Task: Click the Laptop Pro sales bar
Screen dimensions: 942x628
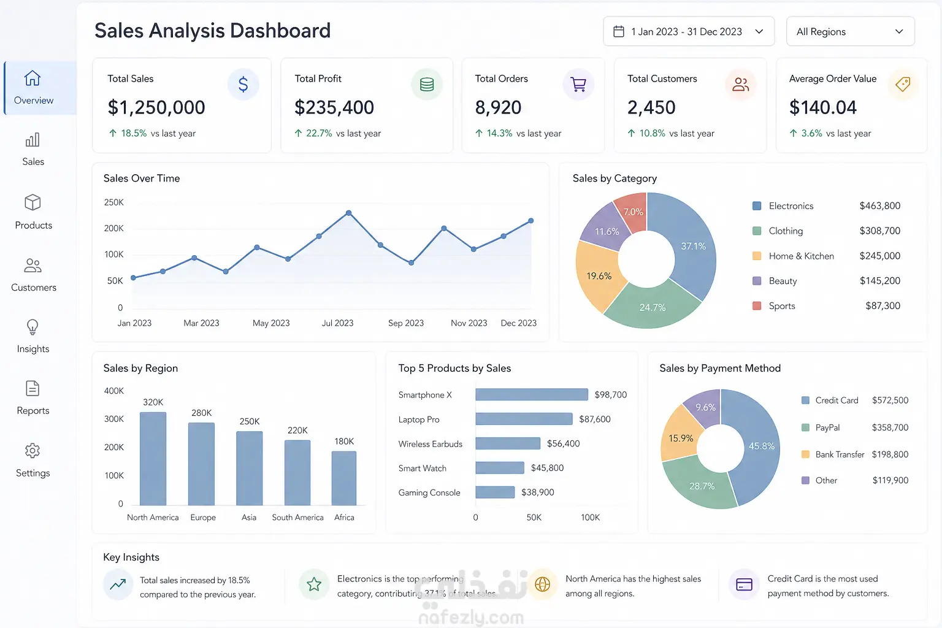Action: click(x=524, y=419)
